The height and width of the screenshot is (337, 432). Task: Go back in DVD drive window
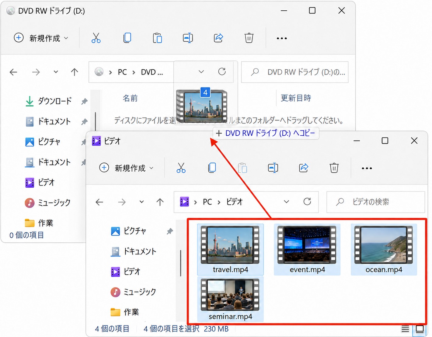click(13, 72)
